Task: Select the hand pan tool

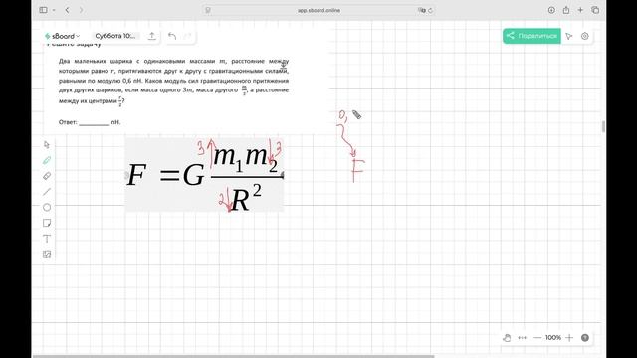Action: pos(507,338)
